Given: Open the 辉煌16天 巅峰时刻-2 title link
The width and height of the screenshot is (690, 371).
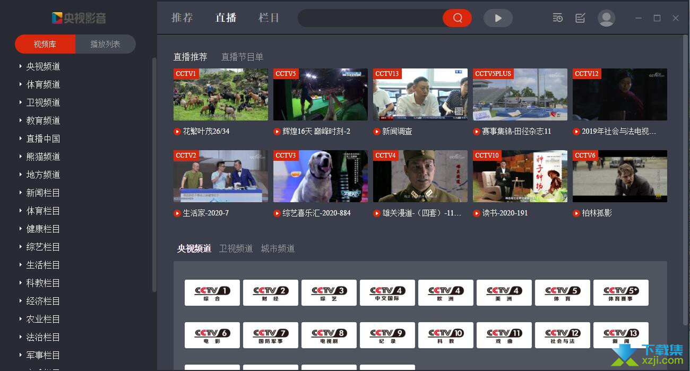Looking at the screenshot, I should (x=316, y=131).
